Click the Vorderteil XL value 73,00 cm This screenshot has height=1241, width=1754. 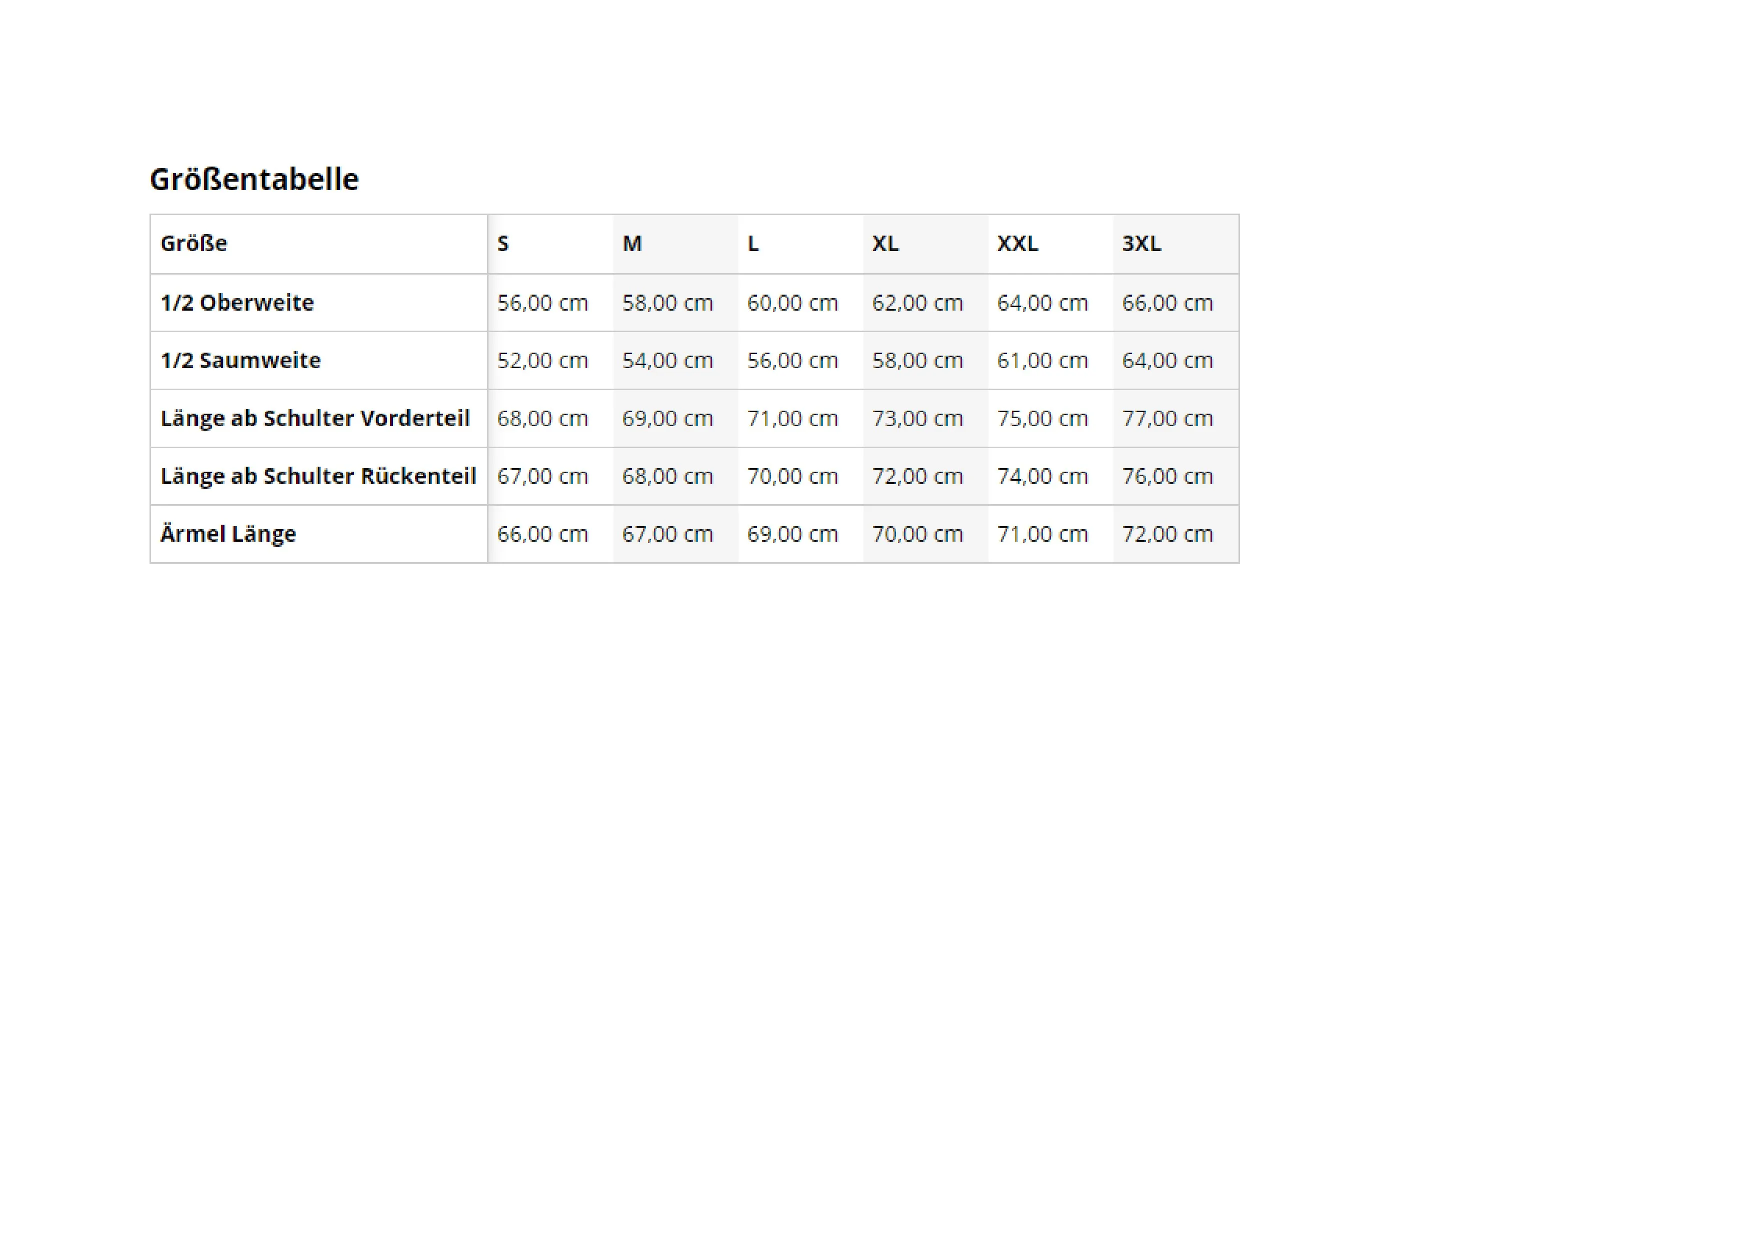tap(917, 419)
